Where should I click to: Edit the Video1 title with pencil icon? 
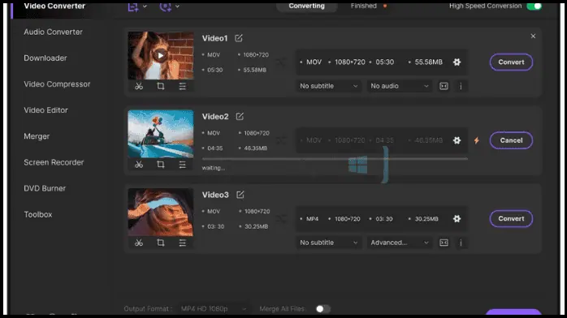pyautogui.click(x=239, y=38)
